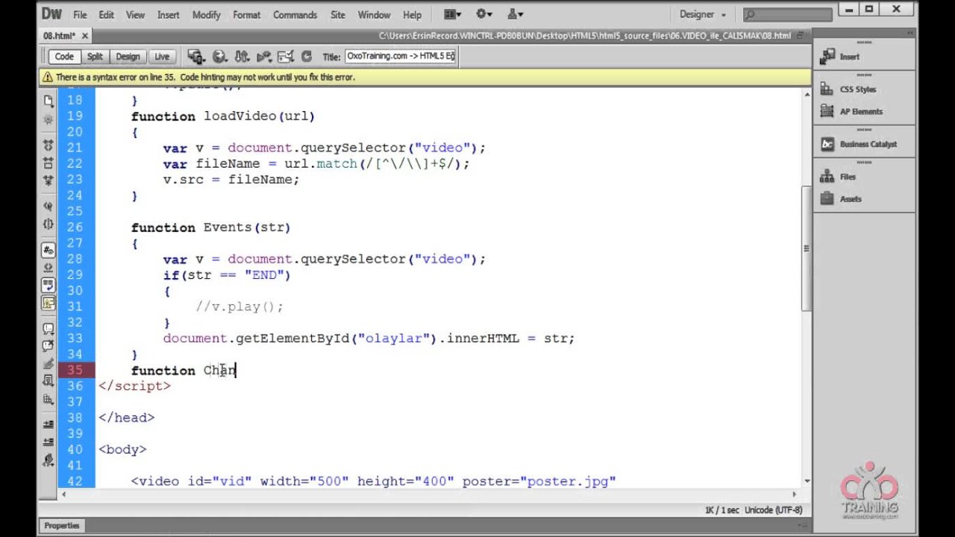Screen dimensions: 955x537
Task: Click Remove Comment icon
Action: tap(48, 345)
